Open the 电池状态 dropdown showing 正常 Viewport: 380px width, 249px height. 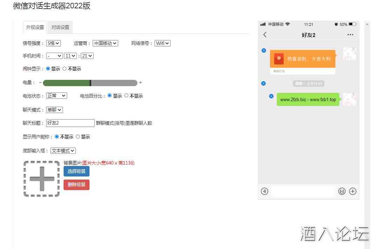tap(57, 96)
